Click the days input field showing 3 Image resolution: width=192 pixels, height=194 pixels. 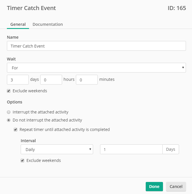tap(18, 80)
